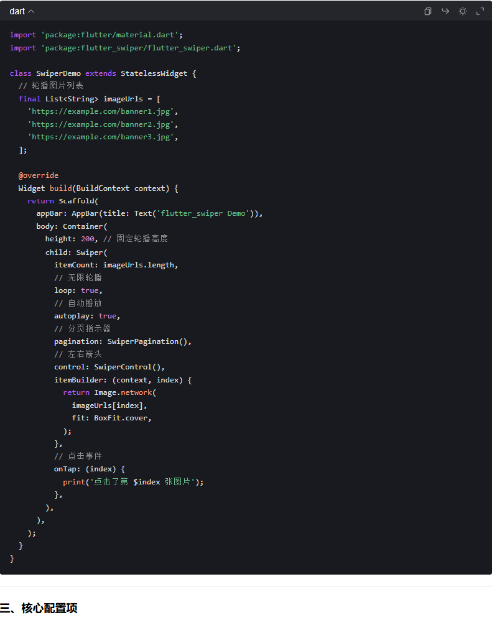Expand code block to fullscreen
Screen dimensions: 492x620
click(x=480, y=11)
